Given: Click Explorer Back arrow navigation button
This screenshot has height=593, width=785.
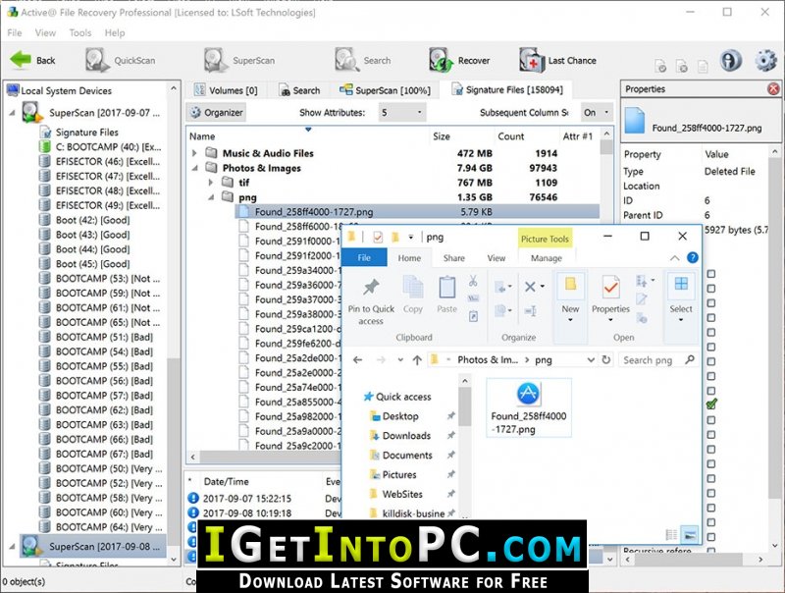Looking at the screenshot, I should [x=357, y=359].
